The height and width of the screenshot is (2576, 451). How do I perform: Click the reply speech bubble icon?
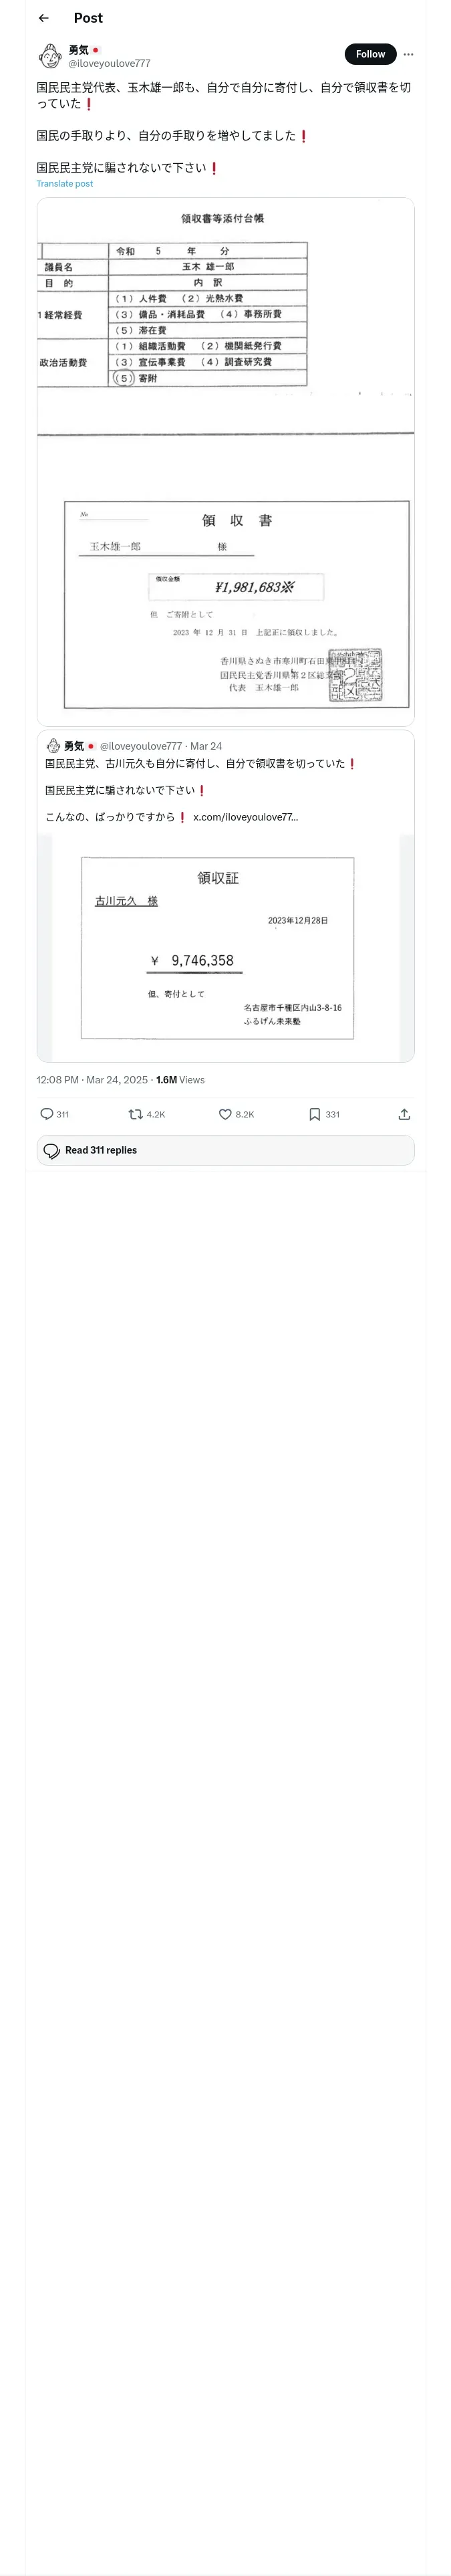pyautogui.click(x=47, y=1113)
